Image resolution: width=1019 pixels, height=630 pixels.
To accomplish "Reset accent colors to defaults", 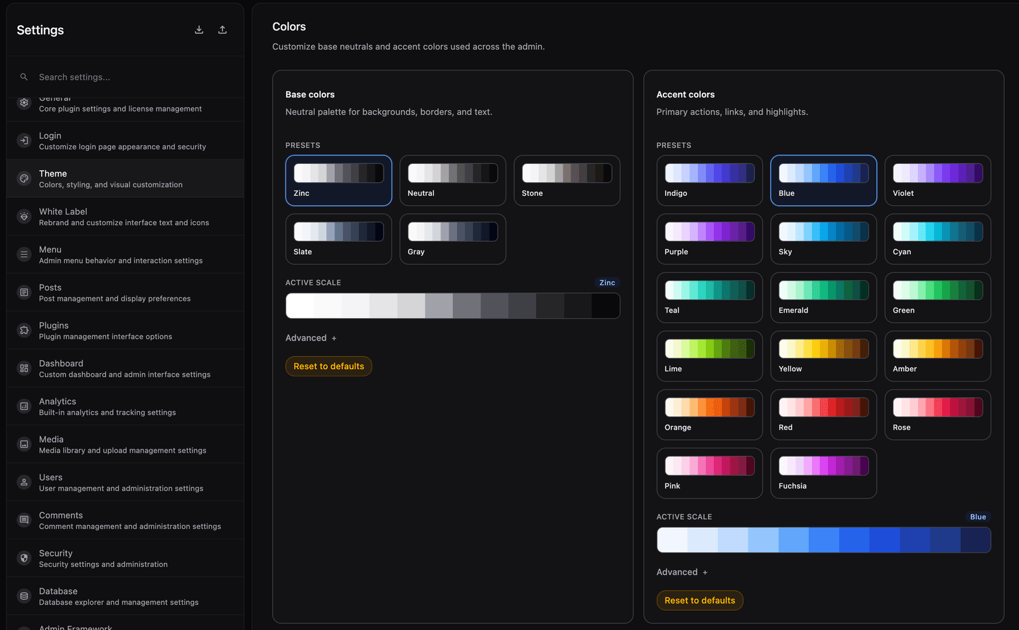I will click(x=700, y=600).
